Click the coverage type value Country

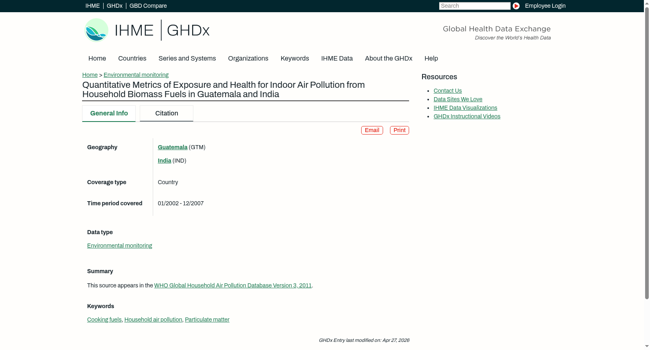[168, 182]
